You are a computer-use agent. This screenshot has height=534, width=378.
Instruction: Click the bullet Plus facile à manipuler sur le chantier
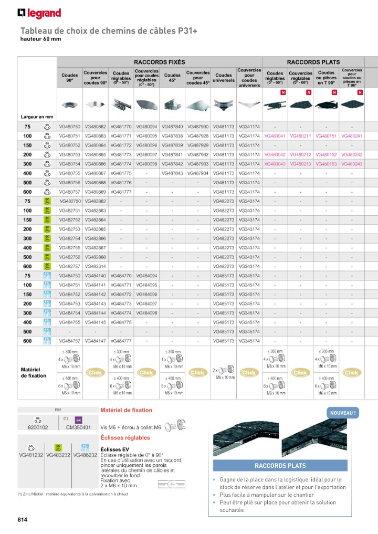coord(267,495)
